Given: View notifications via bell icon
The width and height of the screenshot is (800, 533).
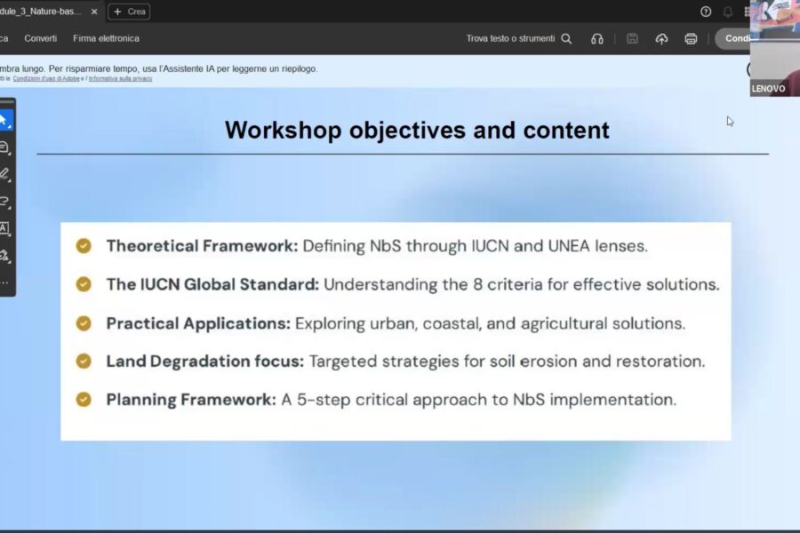Looking at the screenshot, I should [727, 12].
